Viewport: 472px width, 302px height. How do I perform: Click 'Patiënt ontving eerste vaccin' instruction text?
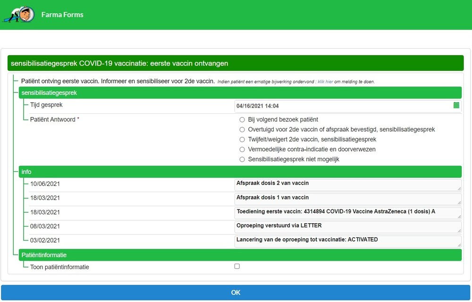(118, 81)
